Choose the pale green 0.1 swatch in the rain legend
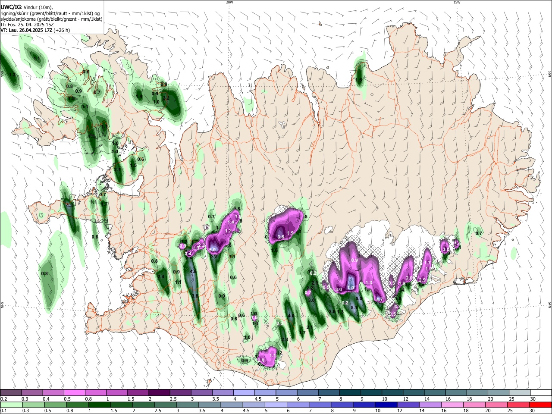 [x=11, y=405]
